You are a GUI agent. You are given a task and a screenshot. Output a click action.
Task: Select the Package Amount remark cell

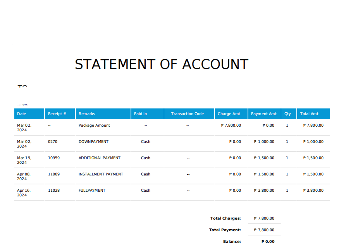94,125
